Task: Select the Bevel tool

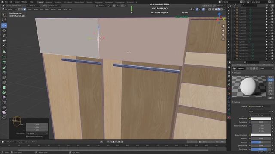Action: pos(4,72)
